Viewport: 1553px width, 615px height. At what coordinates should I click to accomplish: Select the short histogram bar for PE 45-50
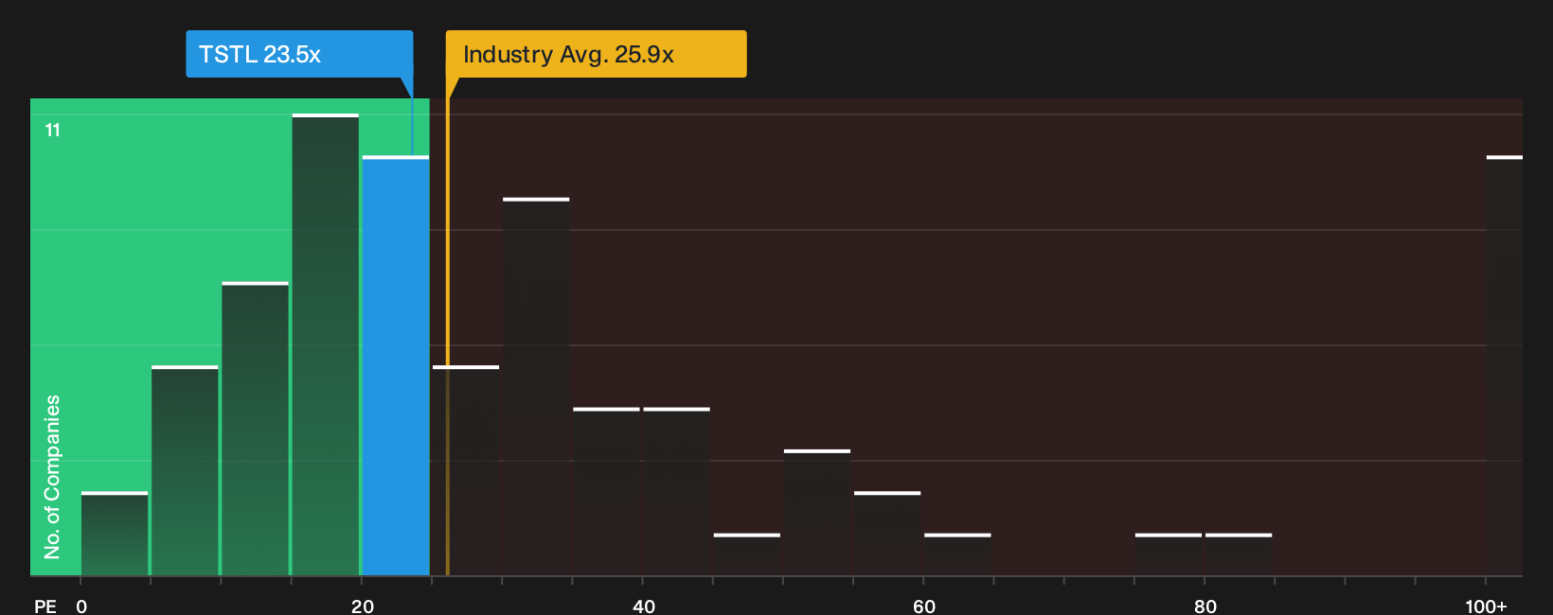(x=747, y=554)
